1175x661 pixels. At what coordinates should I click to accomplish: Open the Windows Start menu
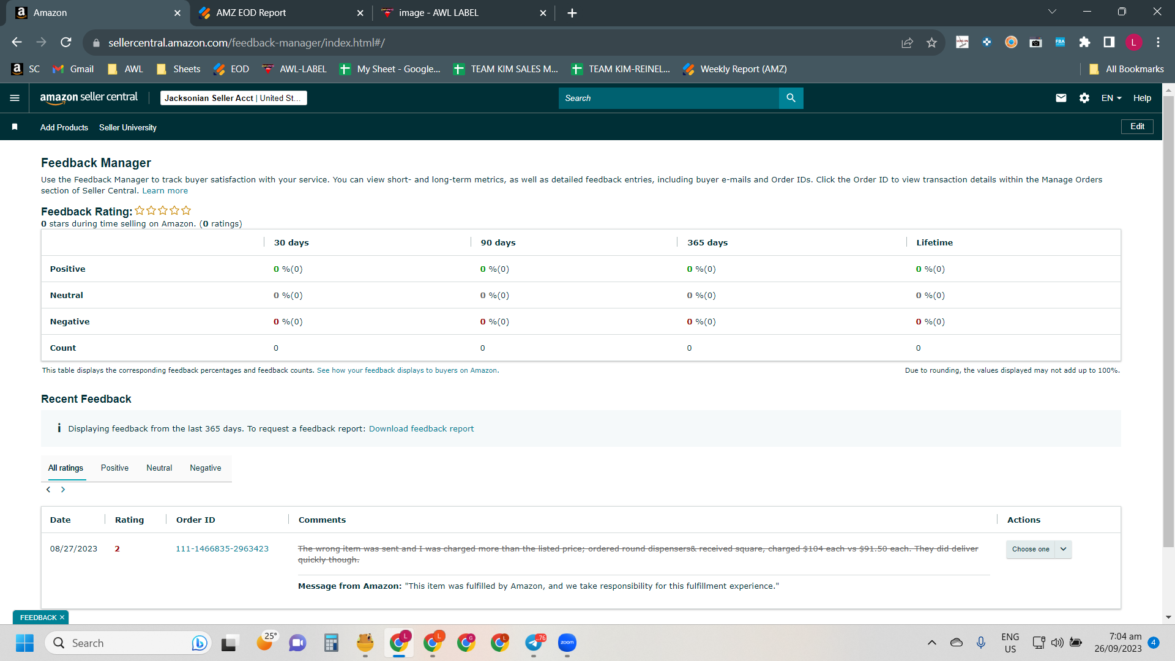click(x=24, y=643)
